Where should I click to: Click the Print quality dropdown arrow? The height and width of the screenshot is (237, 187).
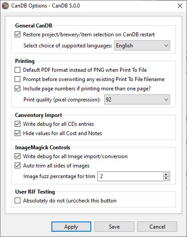click(166, 100)
